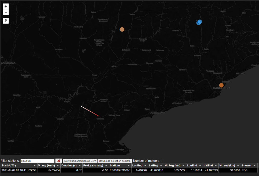Screen dimensions: 259x176
Task: Zoom out on the map
Action: (6, 12)
